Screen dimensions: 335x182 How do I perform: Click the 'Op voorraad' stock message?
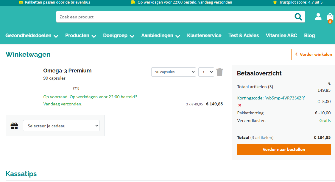90,100
